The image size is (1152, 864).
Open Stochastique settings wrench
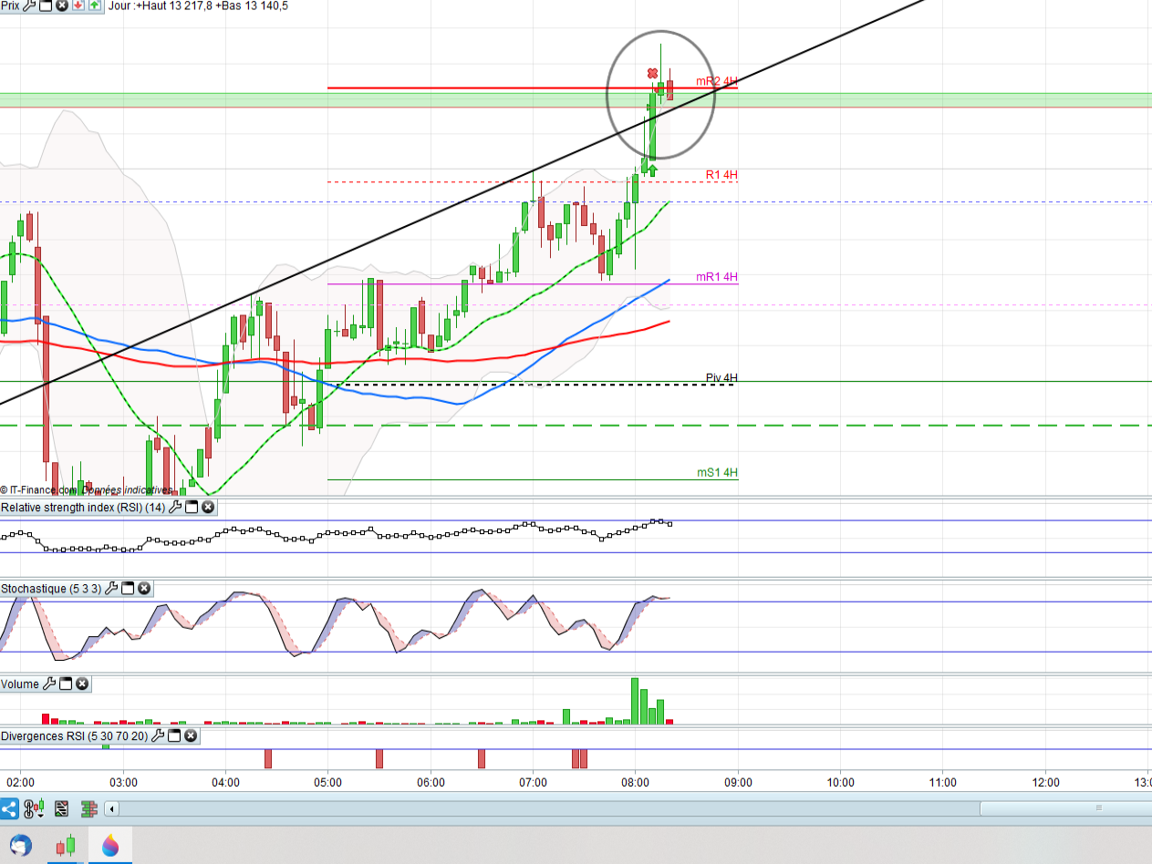[112, 588]
